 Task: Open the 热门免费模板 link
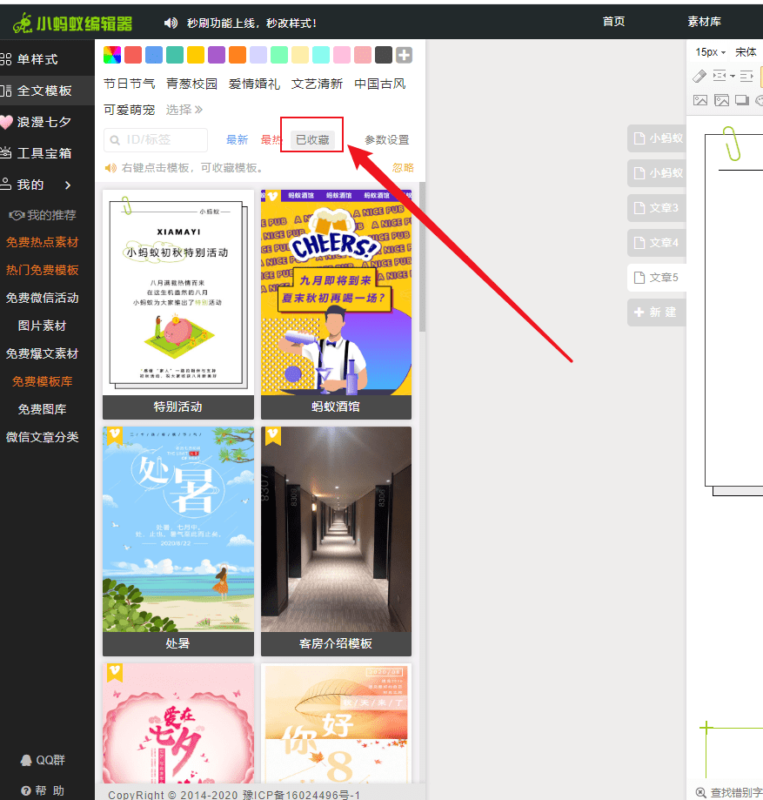coord(43,270)
